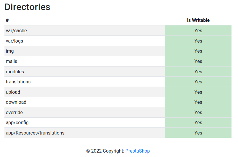Click the img directory name
The image size is (238, 157).
(x=10, y=51)
